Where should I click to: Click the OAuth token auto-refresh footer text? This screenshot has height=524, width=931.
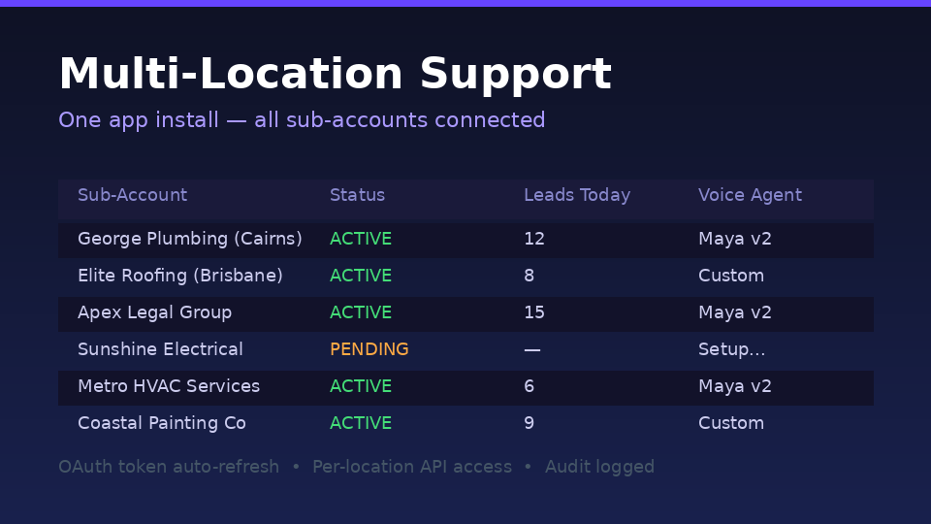pyautogui.click(x=169, y=467)
